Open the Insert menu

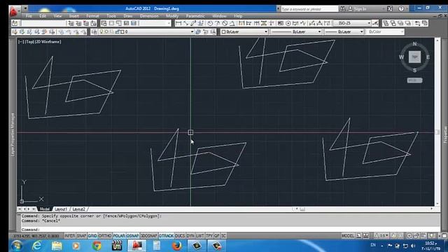[73, 16]
